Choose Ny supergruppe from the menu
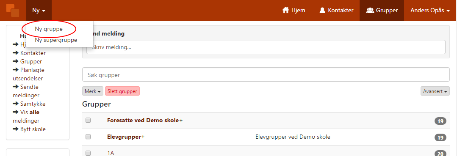This screenshot has height=162, width=457. coord(56,40)
